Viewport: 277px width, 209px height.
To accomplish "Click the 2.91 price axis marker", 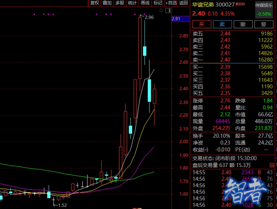I will pyautogui.click(x=180, y=19).
